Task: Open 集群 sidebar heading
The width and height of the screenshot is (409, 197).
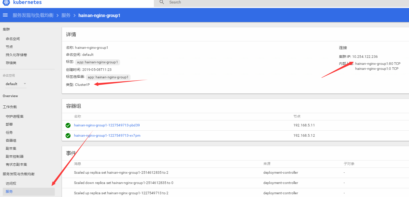Action: point(6,29)
